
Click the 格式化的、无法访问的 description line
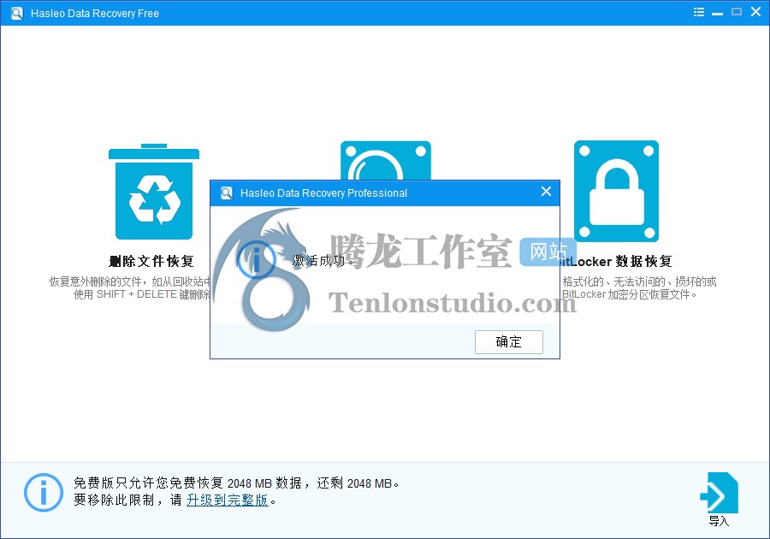point(639,281)
